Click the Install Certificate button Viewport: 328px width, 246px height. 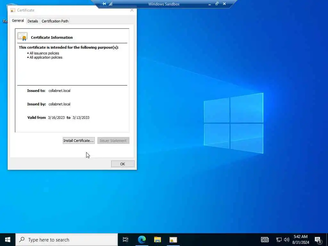click(x=79, y=141)
